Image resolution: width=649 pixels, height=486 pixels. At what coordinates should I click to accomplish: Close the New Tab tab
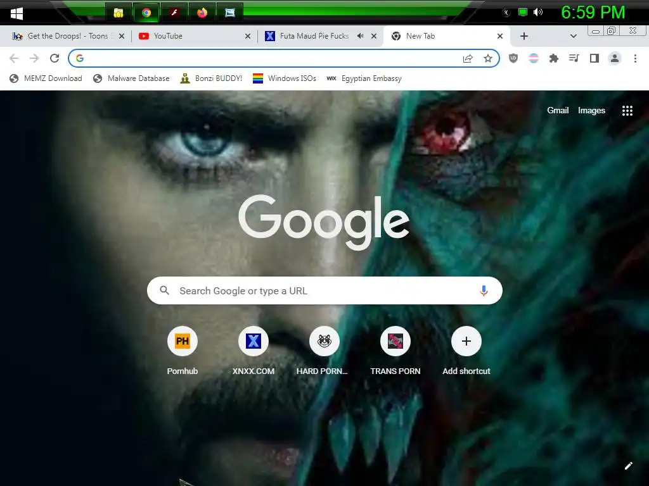coord(500,36)
